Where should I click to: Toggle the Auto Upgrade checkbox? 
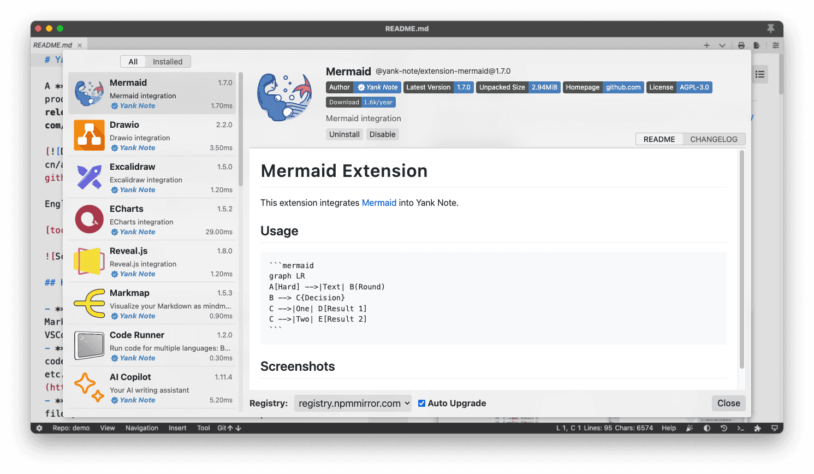tap(421, 403)
